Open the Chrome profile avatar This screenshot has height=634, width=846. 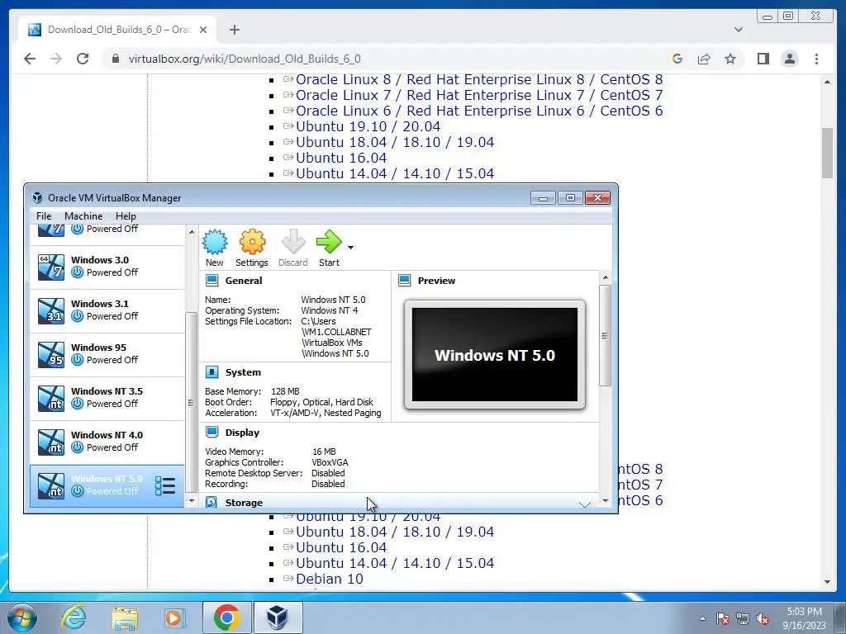[789, 59]
